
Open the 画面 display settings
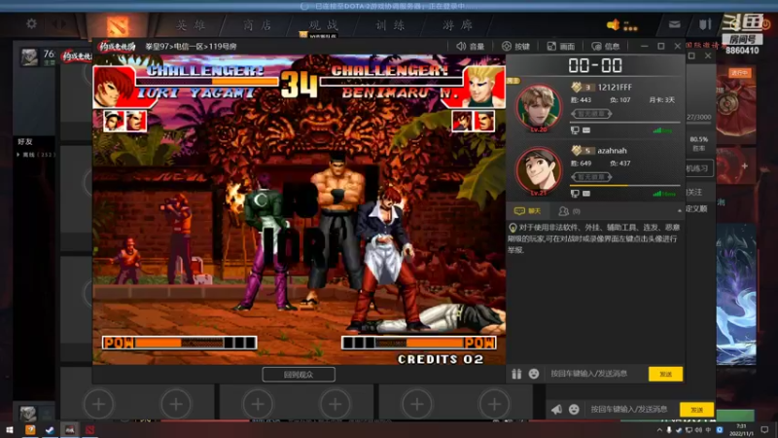(561, 46)
